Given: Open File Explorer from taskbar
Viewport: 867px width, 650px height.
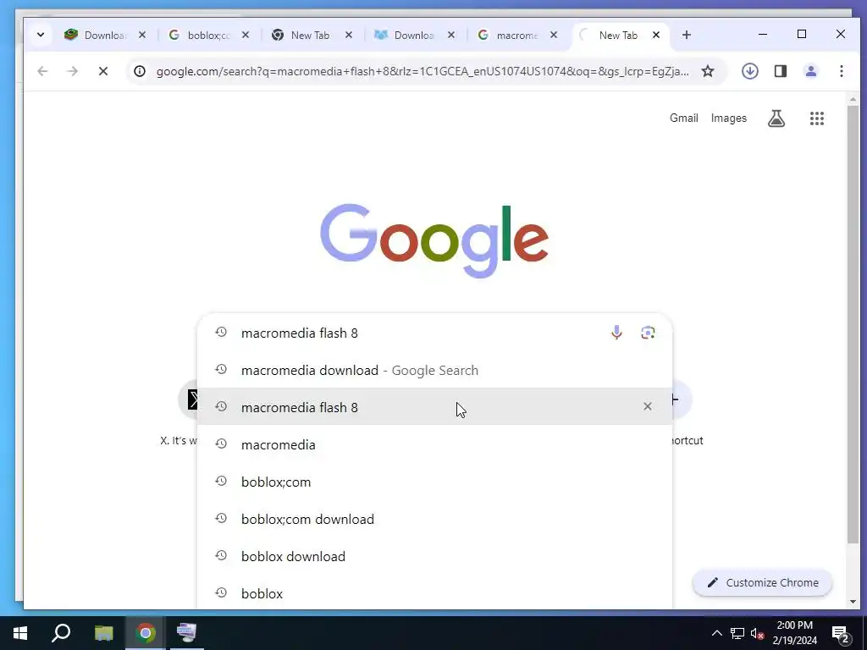Looking at the screenshot, I should [103, 633].
